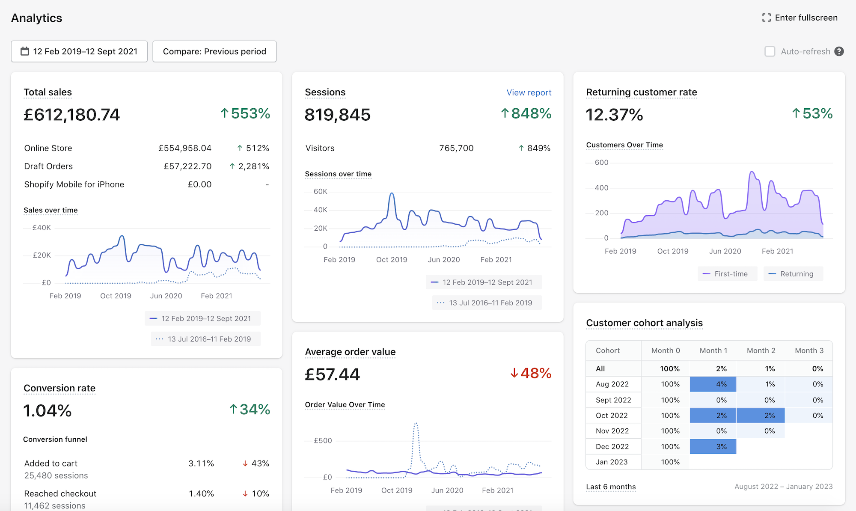Click the Conversion rate card title
This screenshot has width=856, height=511.
point(59,388)
